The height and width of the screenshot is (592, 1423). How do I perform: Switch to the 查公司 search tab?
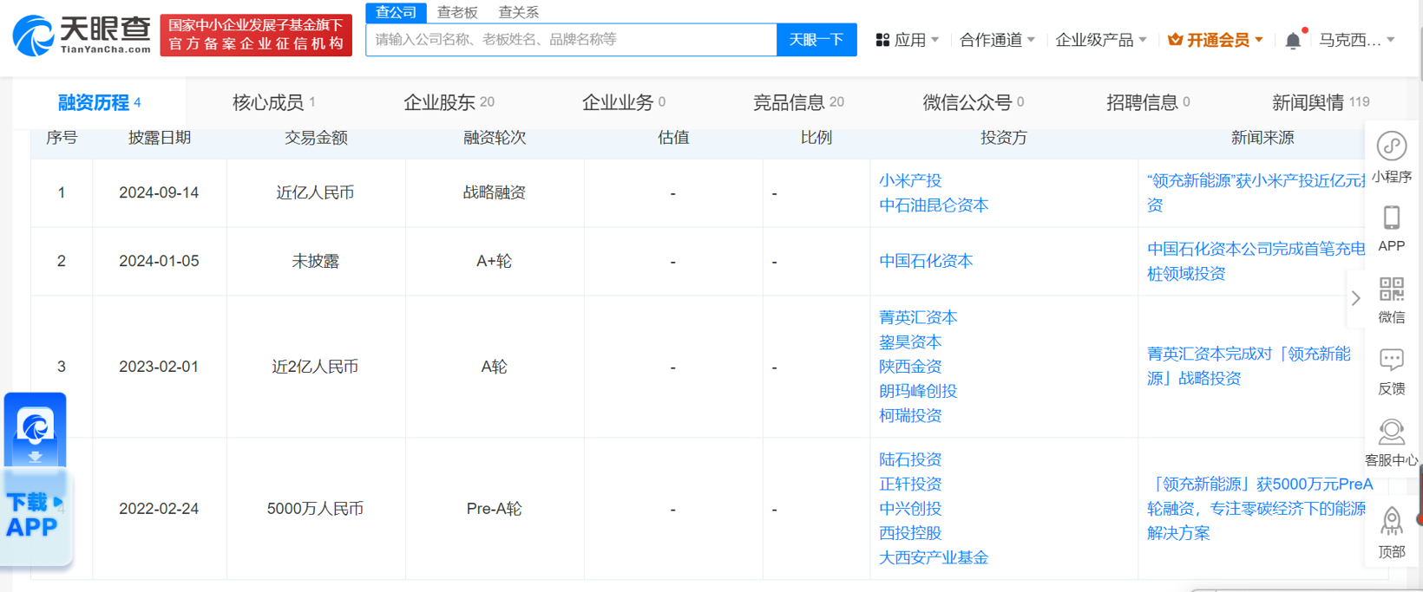[x=396, y=12]
